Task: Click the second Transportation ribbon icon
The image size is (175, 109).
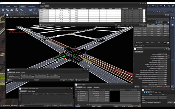Action: [7, 10]
